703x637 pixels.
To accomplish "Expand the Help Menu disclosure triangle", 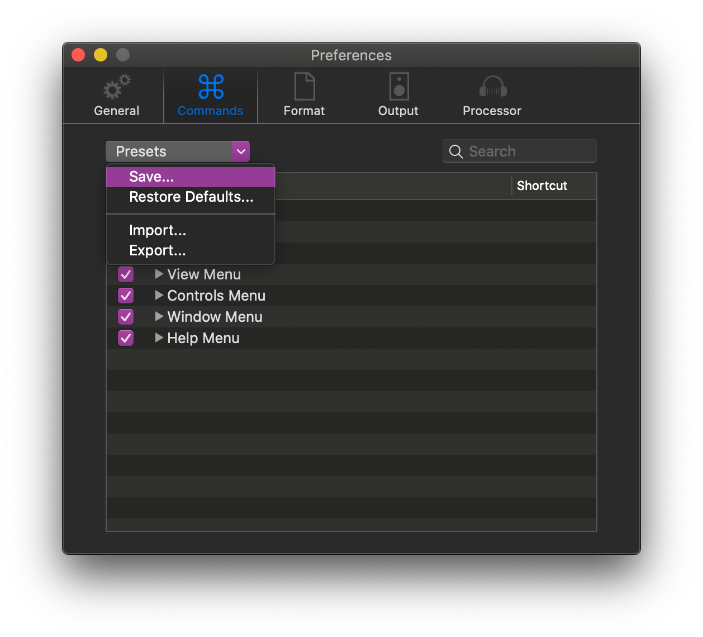I will (x=159, y=337).
